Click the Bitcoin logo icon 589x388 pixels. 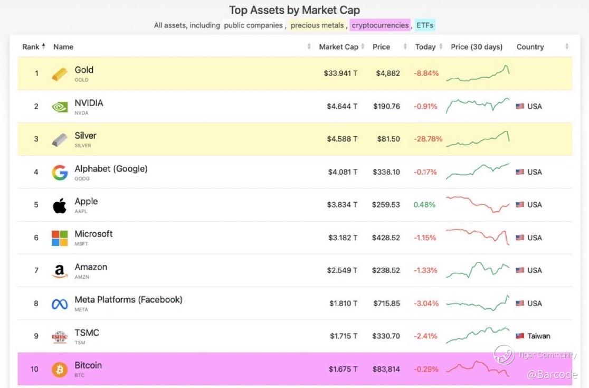pyautogui.click(x=60, y=370)
